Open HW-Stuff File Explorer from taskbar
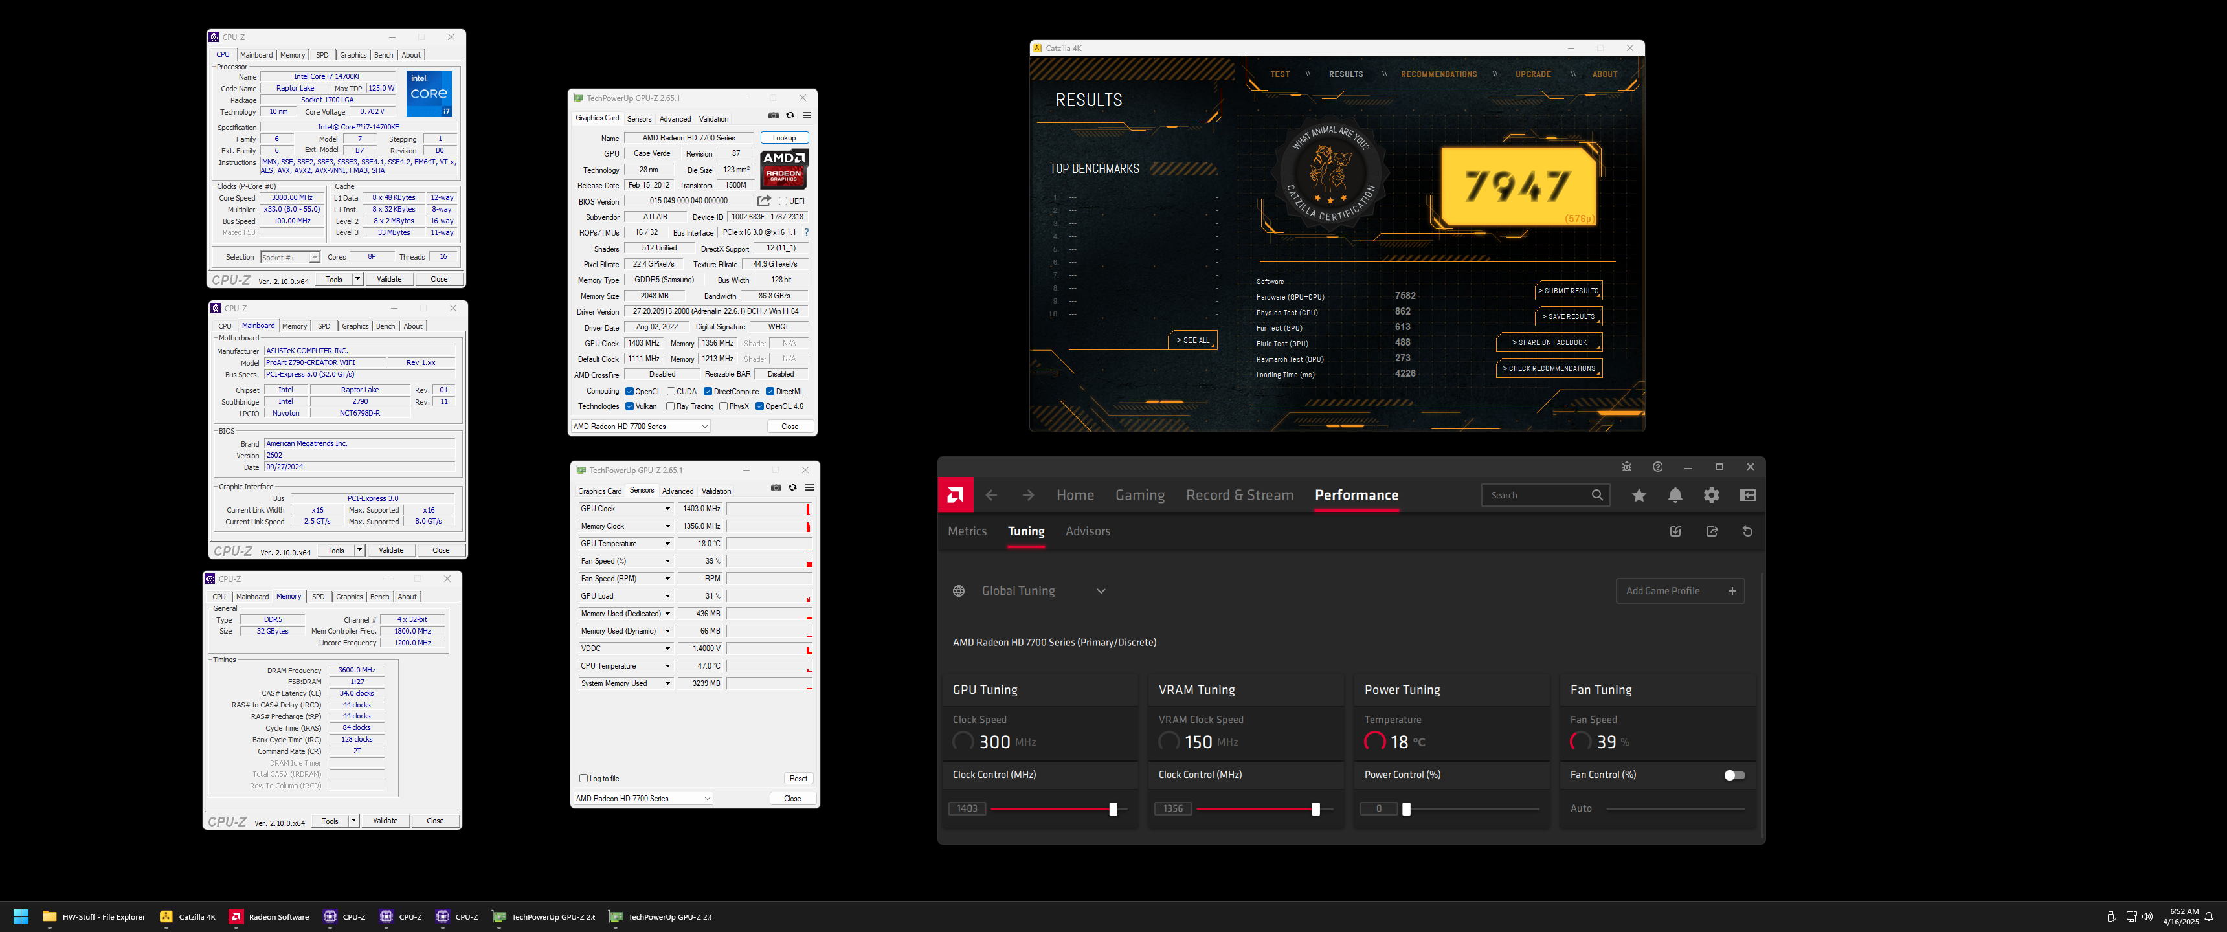The image size is (2227, 932). coord(95,916)
